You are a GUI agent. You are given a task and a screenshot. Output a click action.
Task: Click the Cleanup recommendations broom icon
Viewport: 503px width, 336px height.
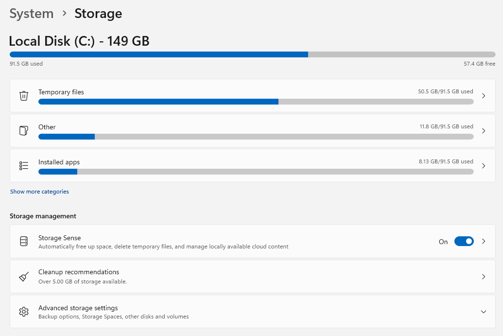pyautogui.click(x=23, y=276)
